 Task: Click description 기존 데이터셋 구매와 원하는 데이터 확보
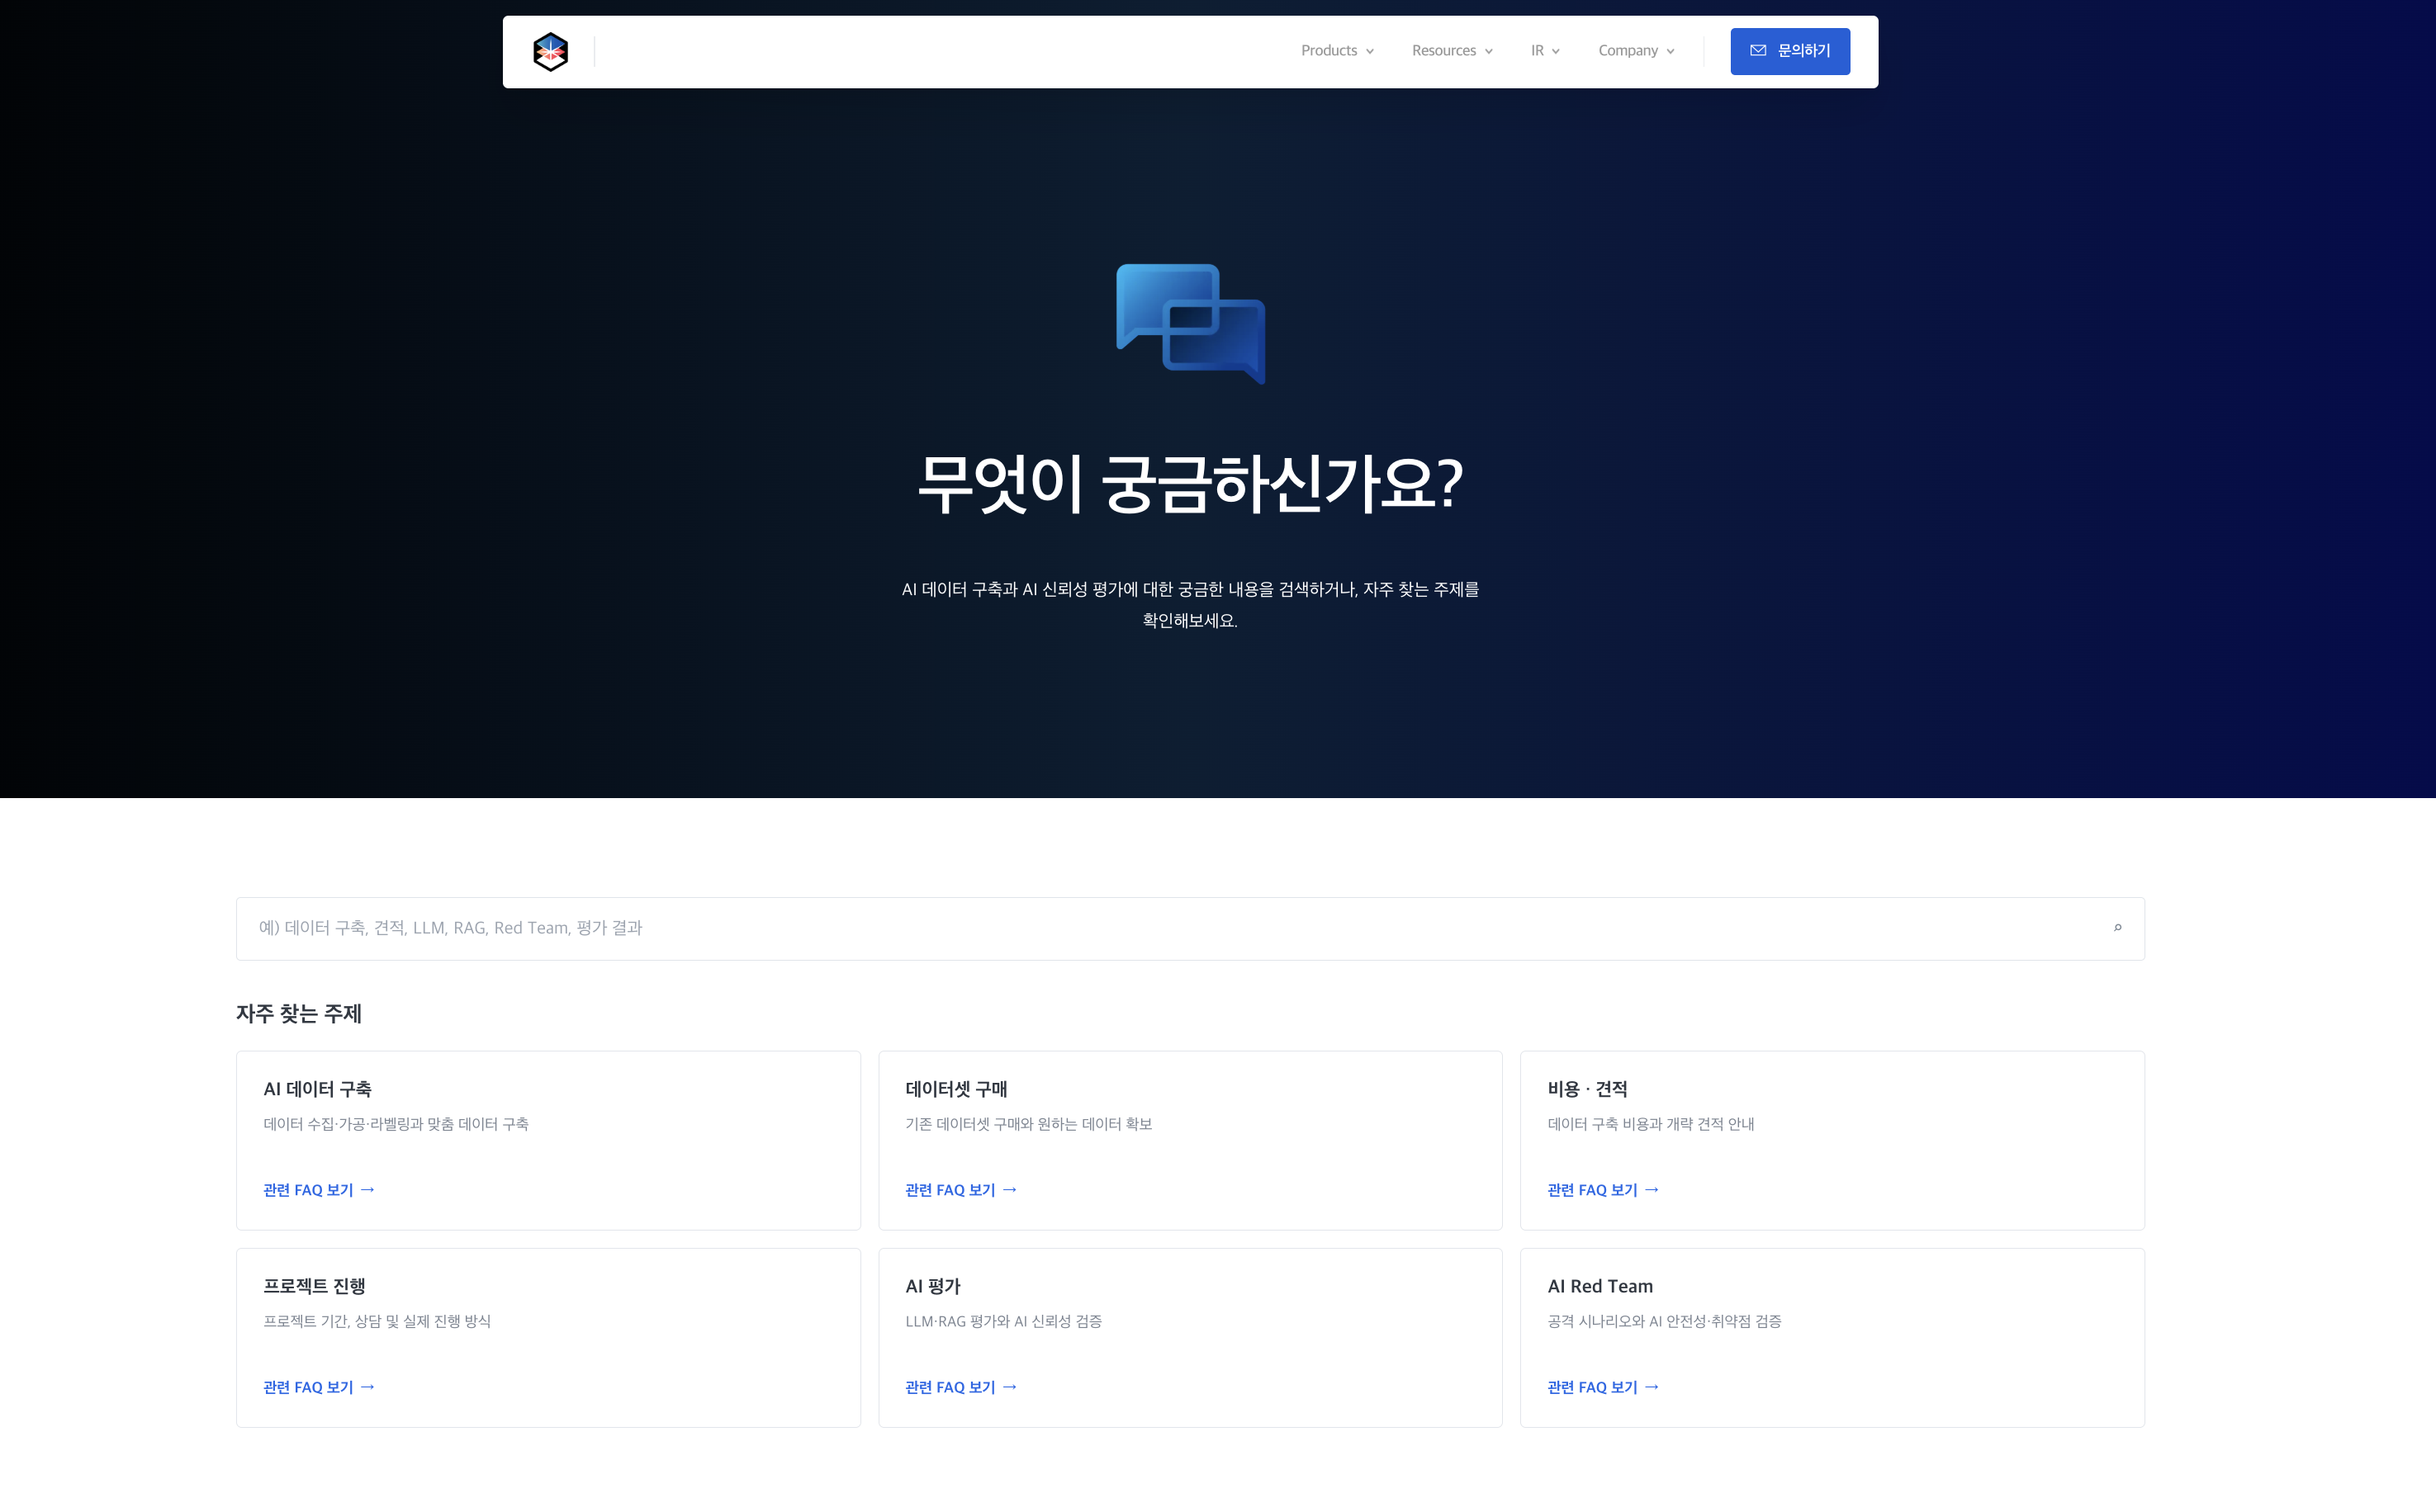coord(1028,1124)
